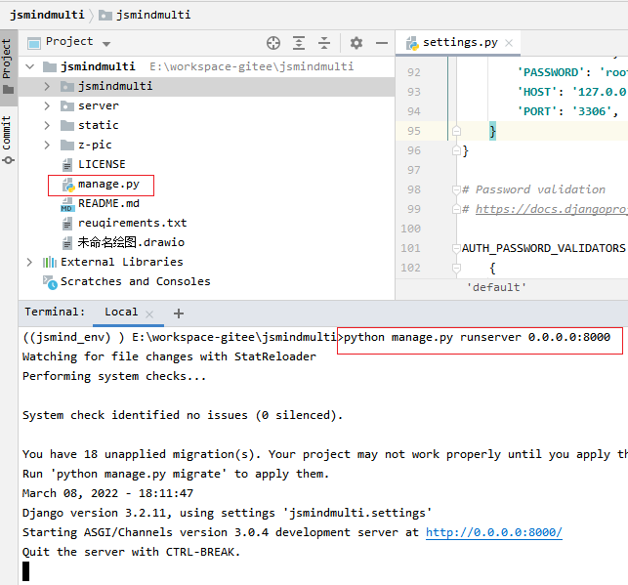Click the 'default' editor breadcrumb
The height and width of the screenshot is (585, 628).
(496, 287)
